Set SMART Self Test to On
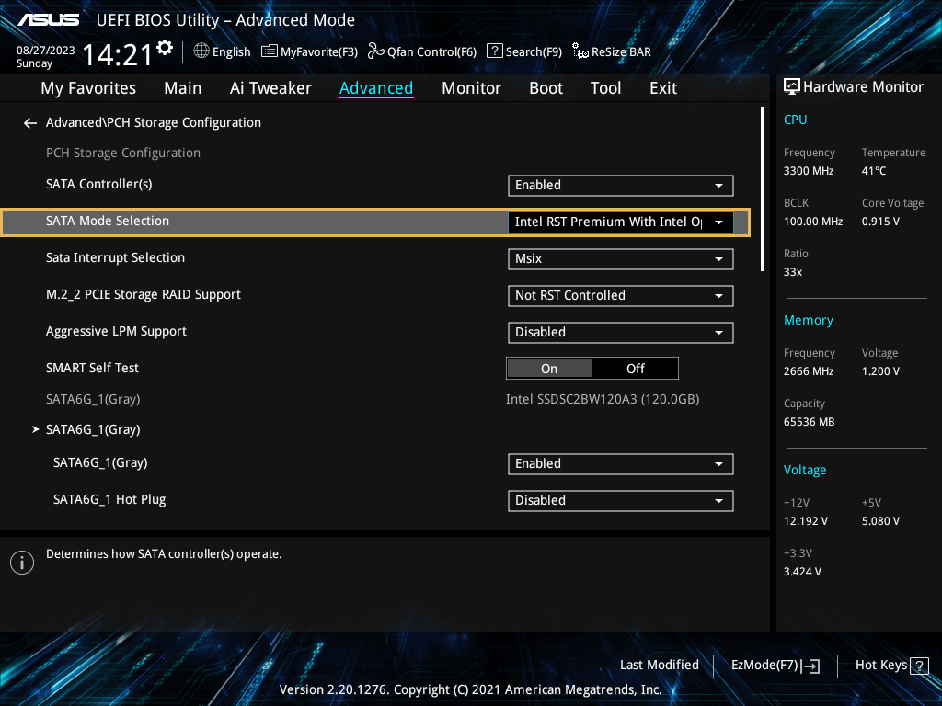942x706 pixels. coord(549,369)
